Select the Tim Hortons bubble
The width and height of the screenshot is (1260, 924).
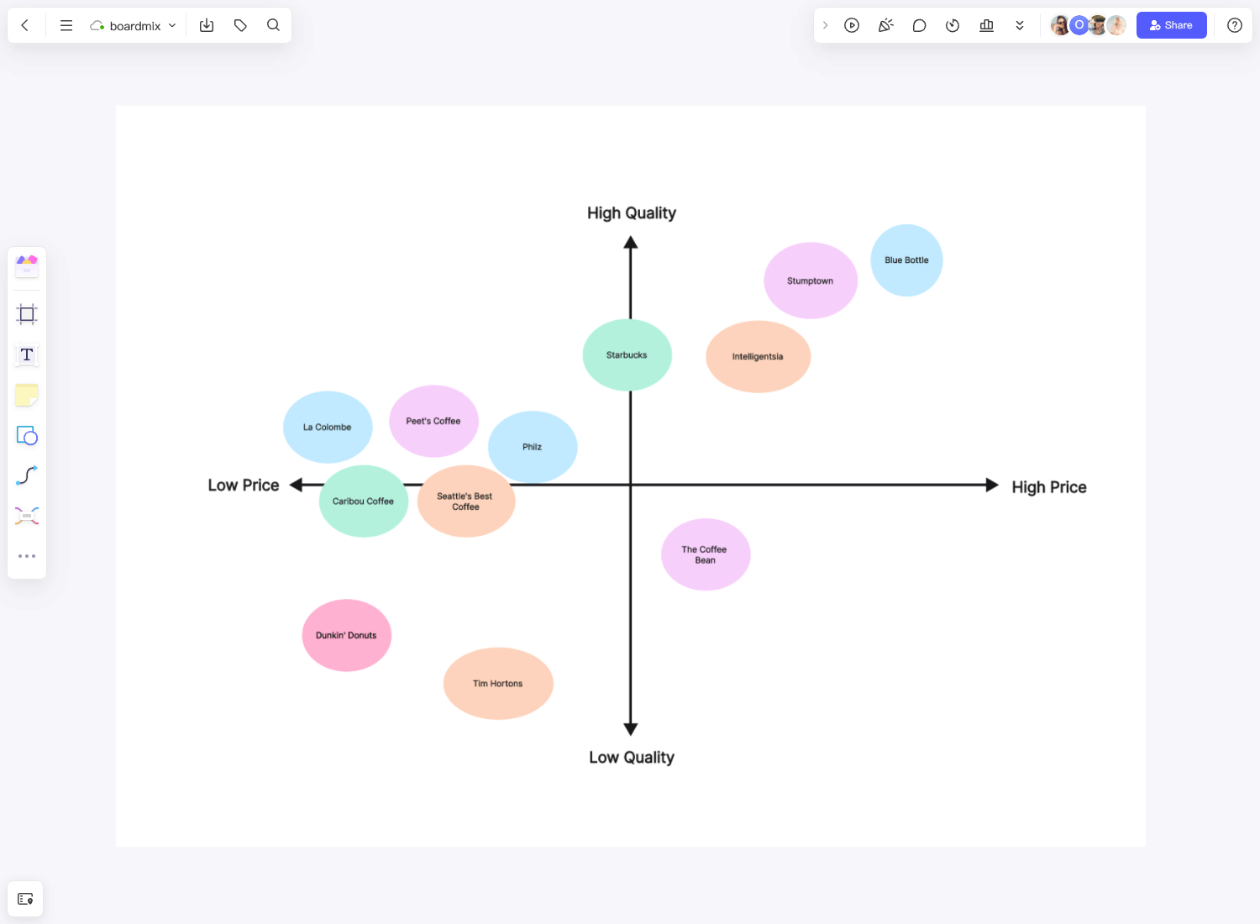tap(498, 684)
